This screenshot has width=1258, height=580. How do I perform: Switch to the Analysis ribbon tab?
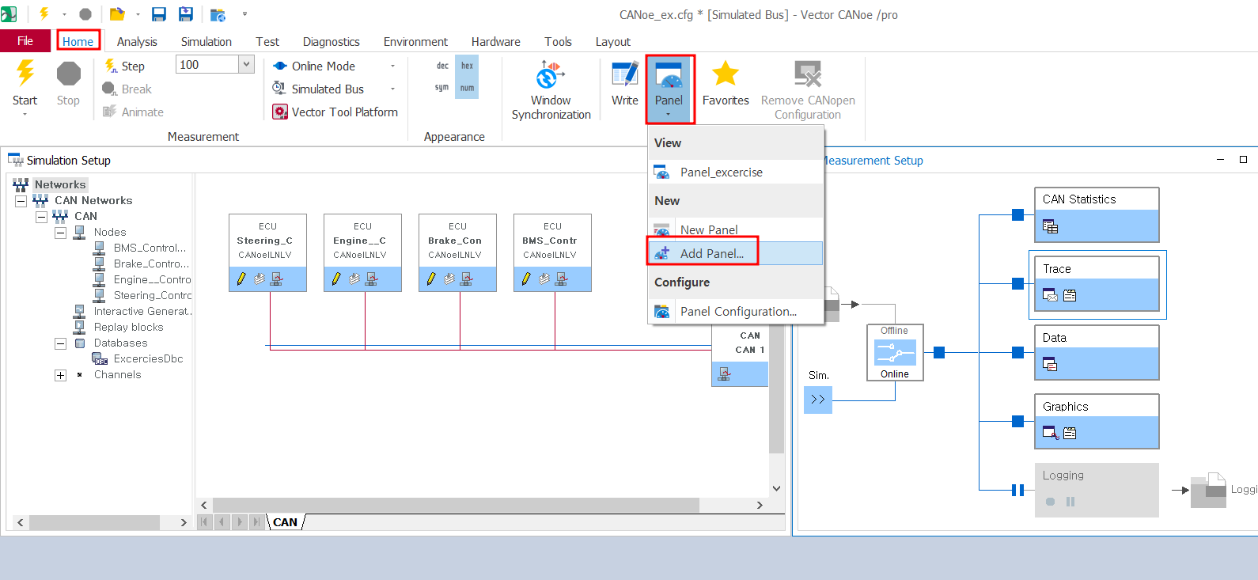pos(137,42)
